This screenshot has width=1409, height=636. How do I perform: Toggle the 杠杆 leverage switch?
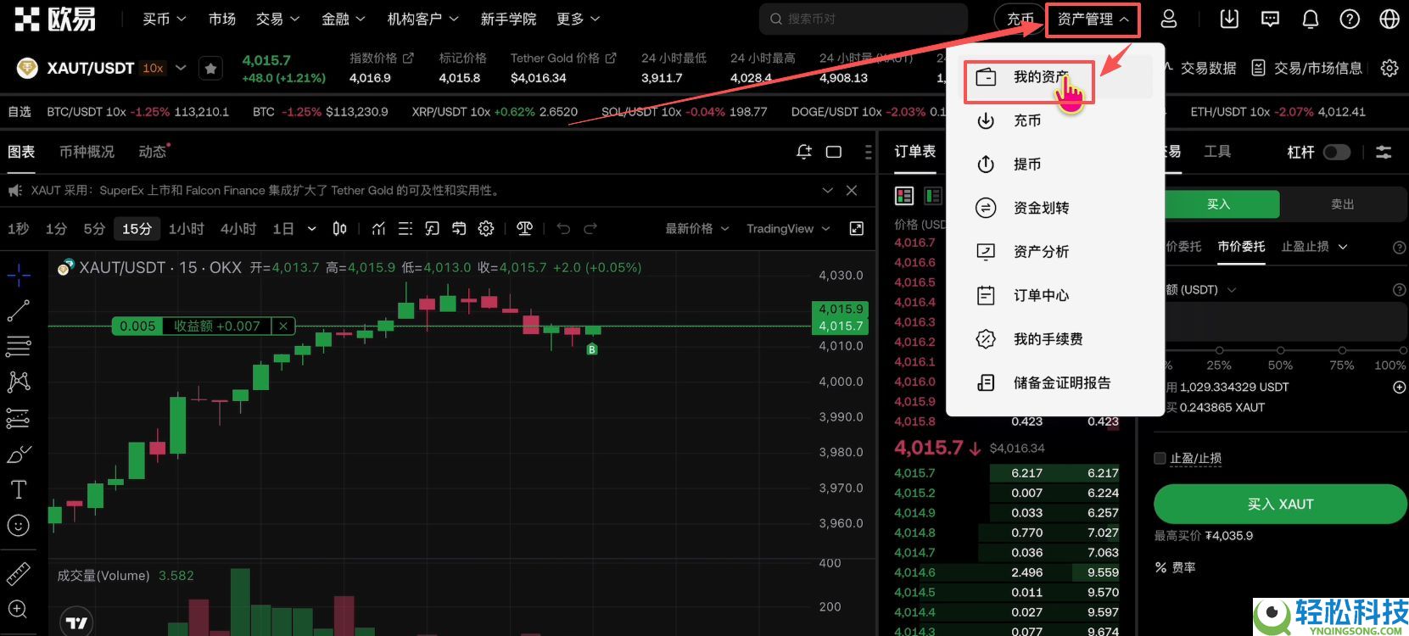click(x=1336, y=152)
